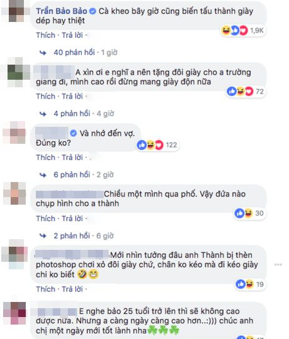Open Trần Bảo Bảo's profile name
Screen dimensions: 289x339
(62, 11)
